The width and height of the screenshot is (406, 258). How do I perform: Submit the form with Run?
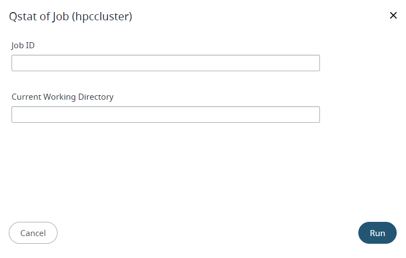pos(377,233)
